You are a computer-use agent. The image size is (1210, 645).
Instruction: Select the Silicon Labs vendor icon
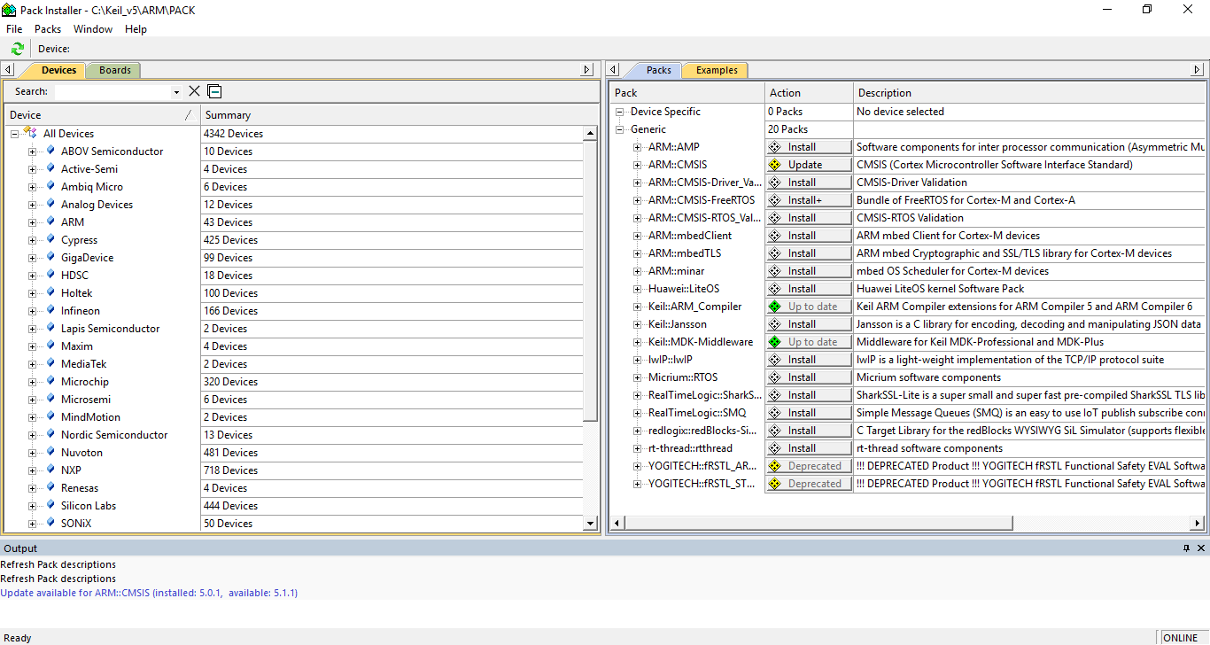tap(50, 505)
